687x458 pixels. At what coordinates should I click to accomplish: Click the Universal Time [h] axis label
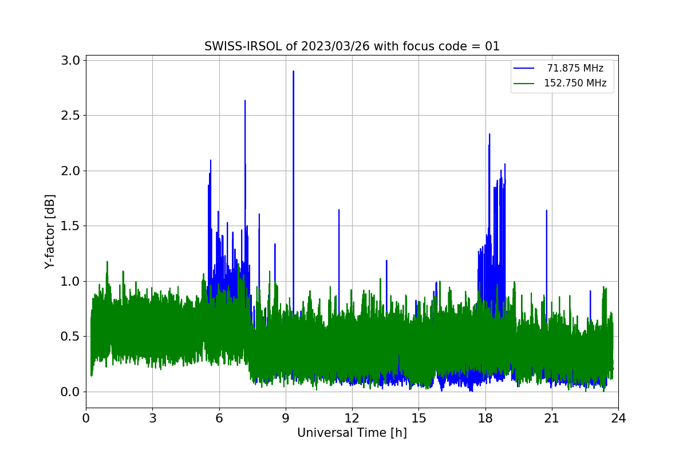[352, 433]
